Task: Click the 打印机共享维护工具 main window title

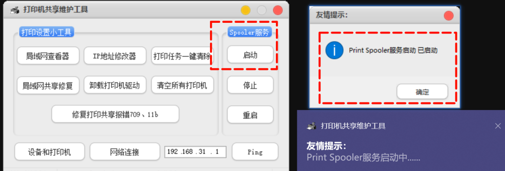Action: [56, 10]
